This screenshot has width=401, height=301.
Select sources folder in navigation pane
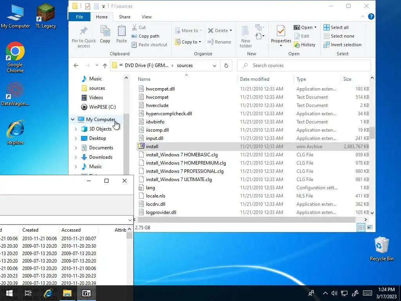pos(93,88)
